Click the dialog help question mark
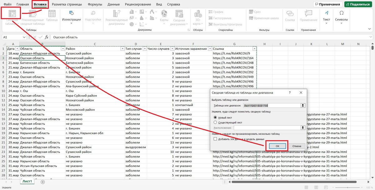The width and height of the screenshot is (375, 190). (x=290, y=93)
